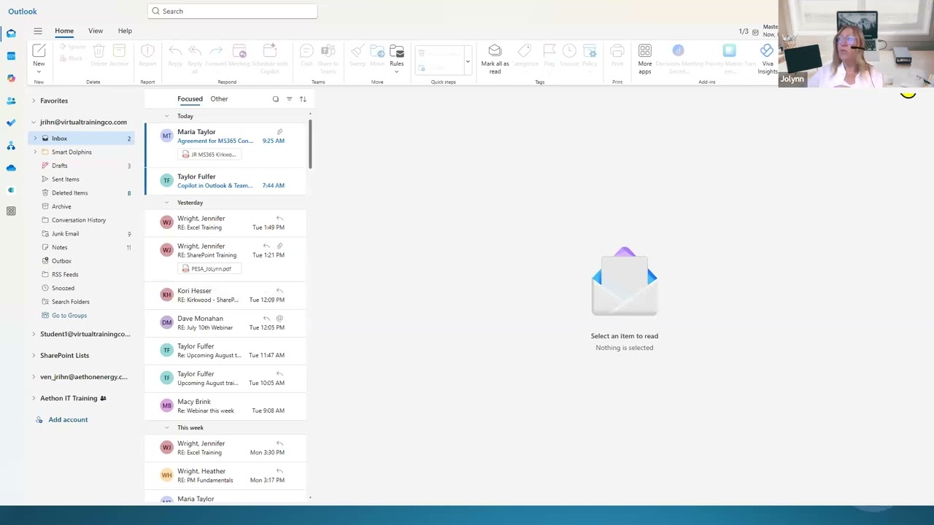Click the New mail compose icon
The image size is (934, 525).
click(x=39, y=50)
